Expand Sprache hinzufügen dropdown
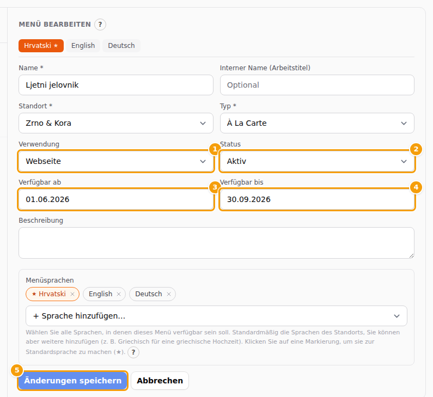This screenshot has height=397, width=433. pos(216,316)
